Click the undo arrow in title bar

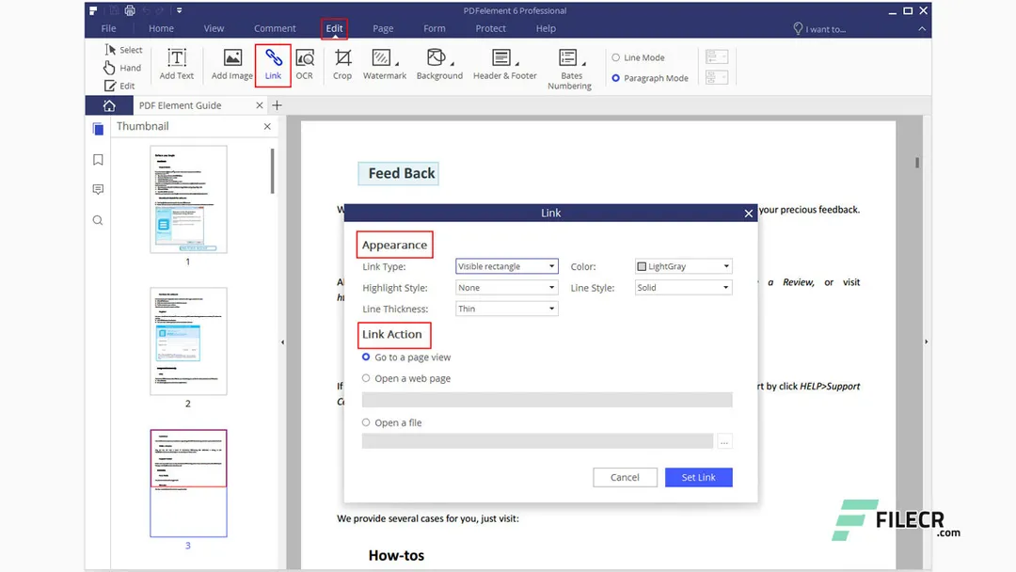tap(146, 10)
